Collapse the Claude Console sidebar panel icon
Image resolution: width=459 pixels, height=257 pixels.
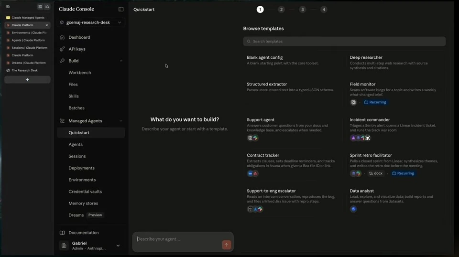121,9
